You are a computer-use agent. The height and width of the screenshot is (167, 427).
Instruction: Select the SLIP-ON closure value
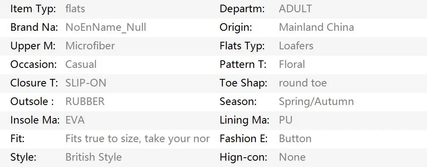pos(86,83)
